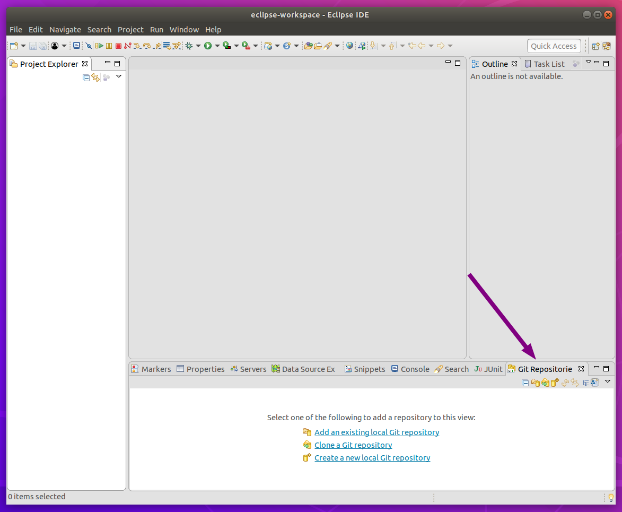
Task: Maximize the editor area
Action: coord(458,63)
